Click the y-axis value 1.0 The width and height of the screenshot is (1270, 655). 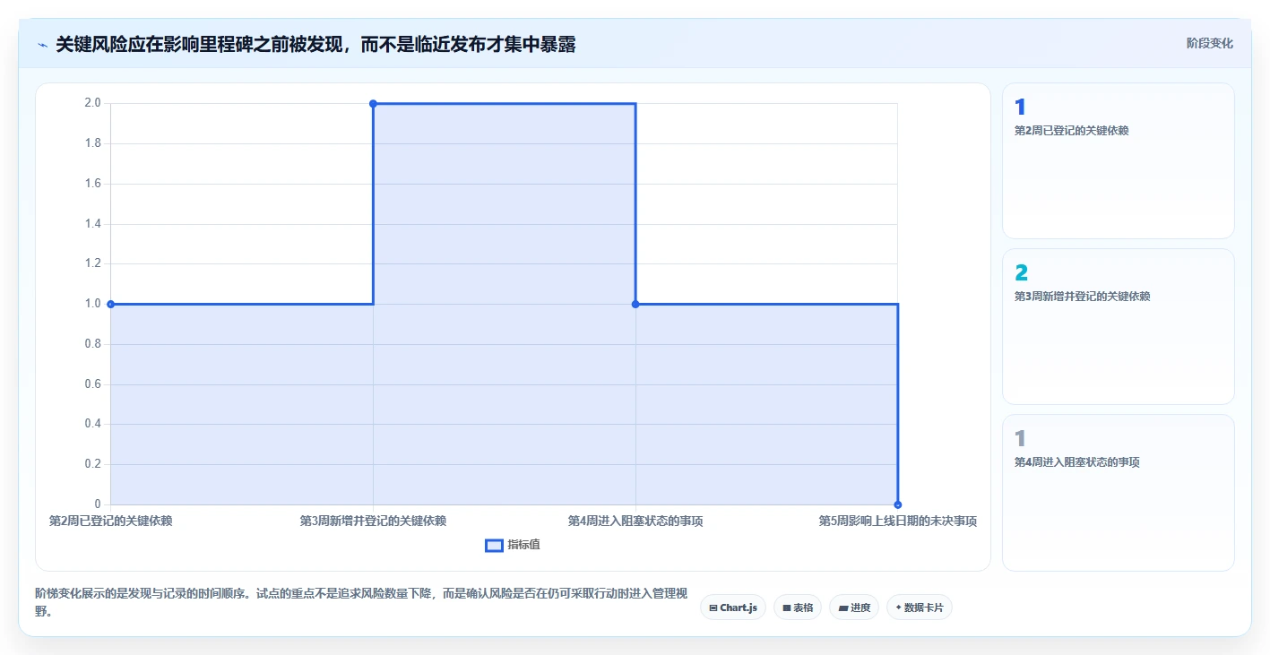point(92,304)
